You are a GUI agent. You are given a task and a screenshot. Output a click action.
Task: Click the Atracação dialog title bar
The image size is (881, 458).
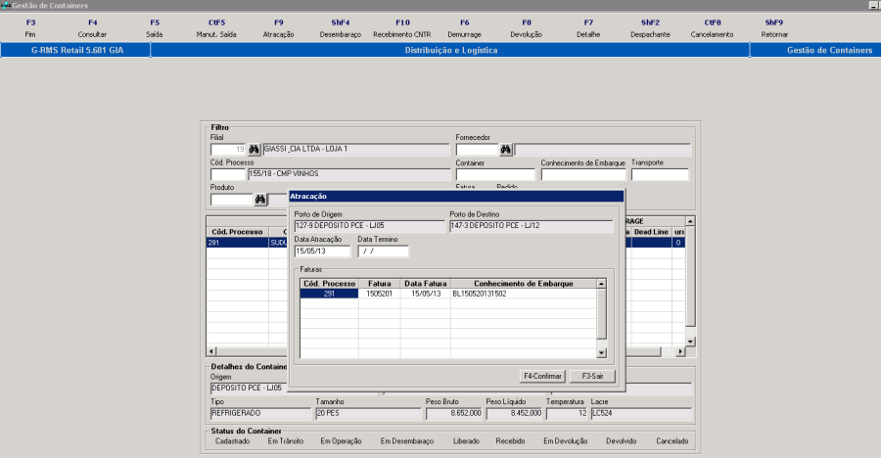pos(455,196)
